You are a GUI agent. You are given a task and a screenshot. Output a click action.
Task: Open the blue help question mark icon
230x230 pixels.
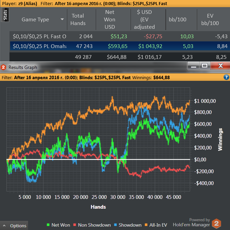click(226, 77)
